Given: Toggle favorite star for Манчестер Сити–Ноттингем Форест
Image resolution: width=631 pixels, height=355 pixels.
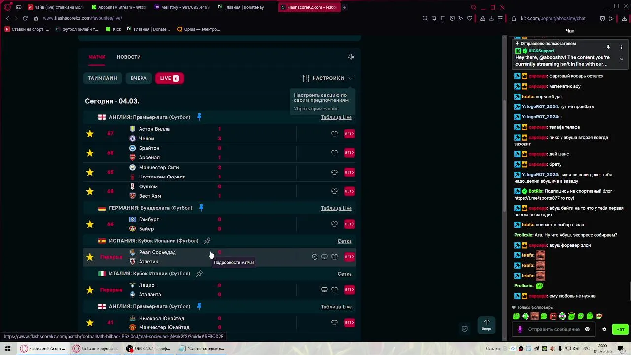Looking at the screenshot, I should pos(90,172).
